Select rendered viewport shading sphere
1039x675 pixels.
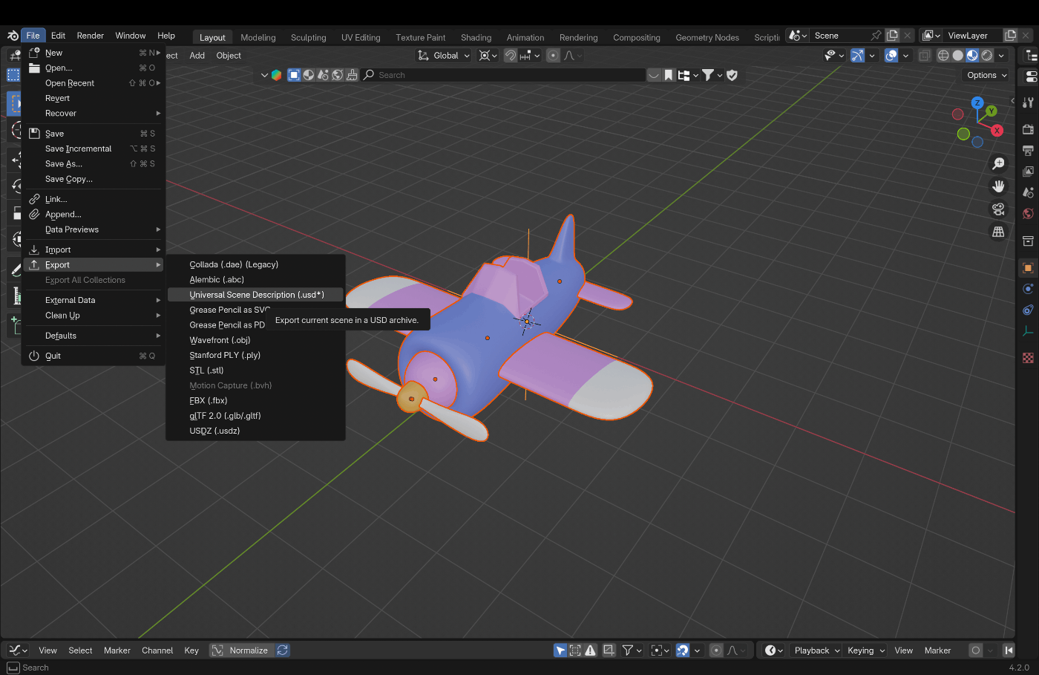987,56
